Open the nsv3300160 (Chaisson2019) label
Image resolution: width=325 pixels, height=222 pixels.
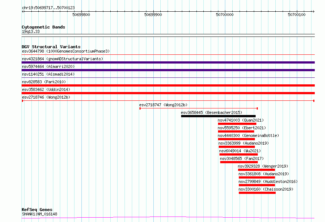(x=266, y=189)
